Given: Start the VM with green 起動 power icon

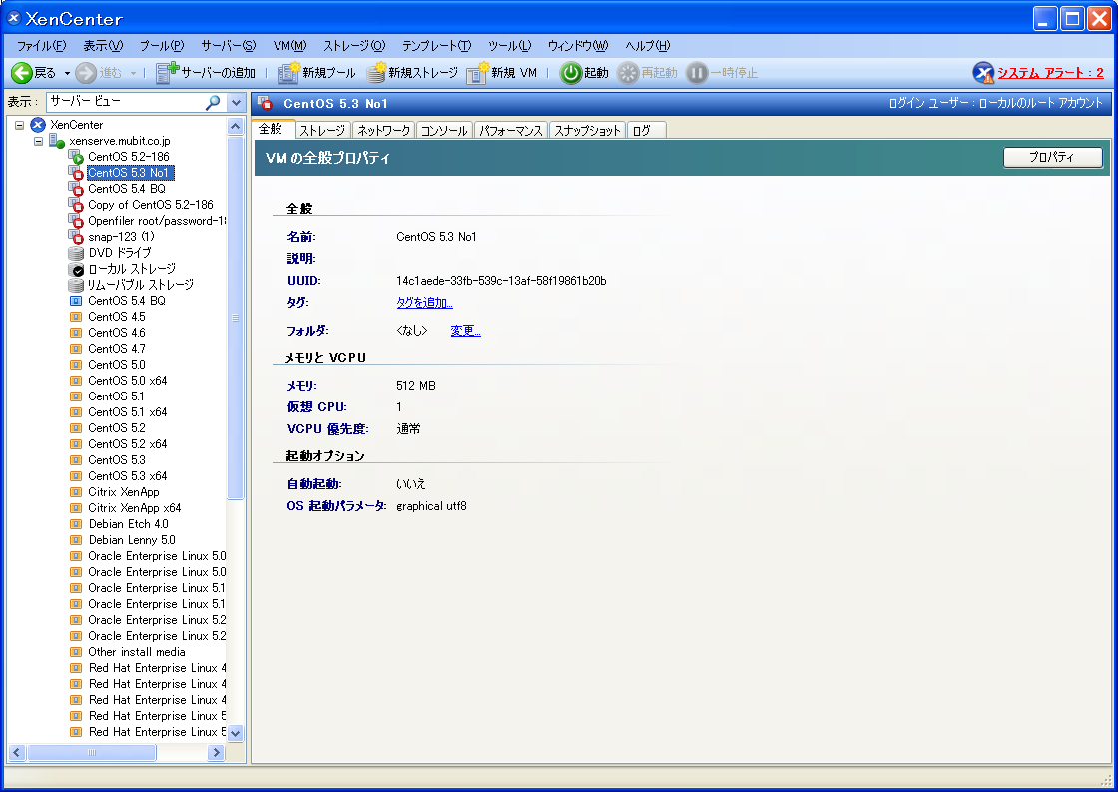Looking at the screenshot, I should [570, 73].
